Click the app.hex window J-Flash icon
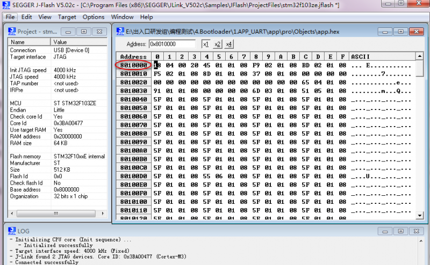This screenshot has width=430, height=265. coord(120,31)
